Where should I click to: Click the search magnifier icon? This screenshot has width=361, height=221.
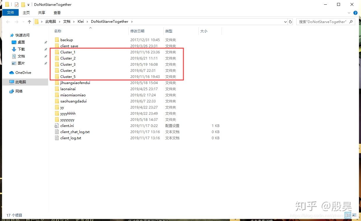351,22
